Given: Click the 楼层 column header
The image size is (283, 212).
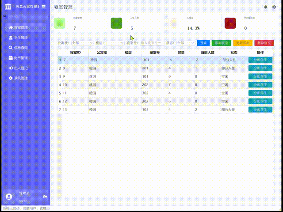Looking at the screenshot, I should coord(129,53).
